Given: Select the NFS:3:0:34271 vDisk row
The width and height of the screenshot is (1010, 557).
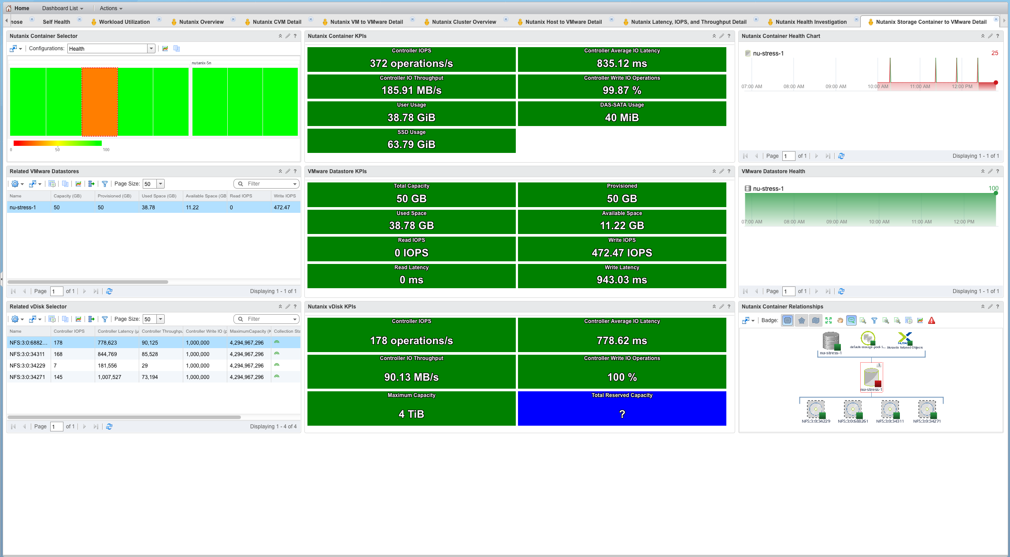Looking at the screenshot, I should pyautogui.click(x=154, y=377).
